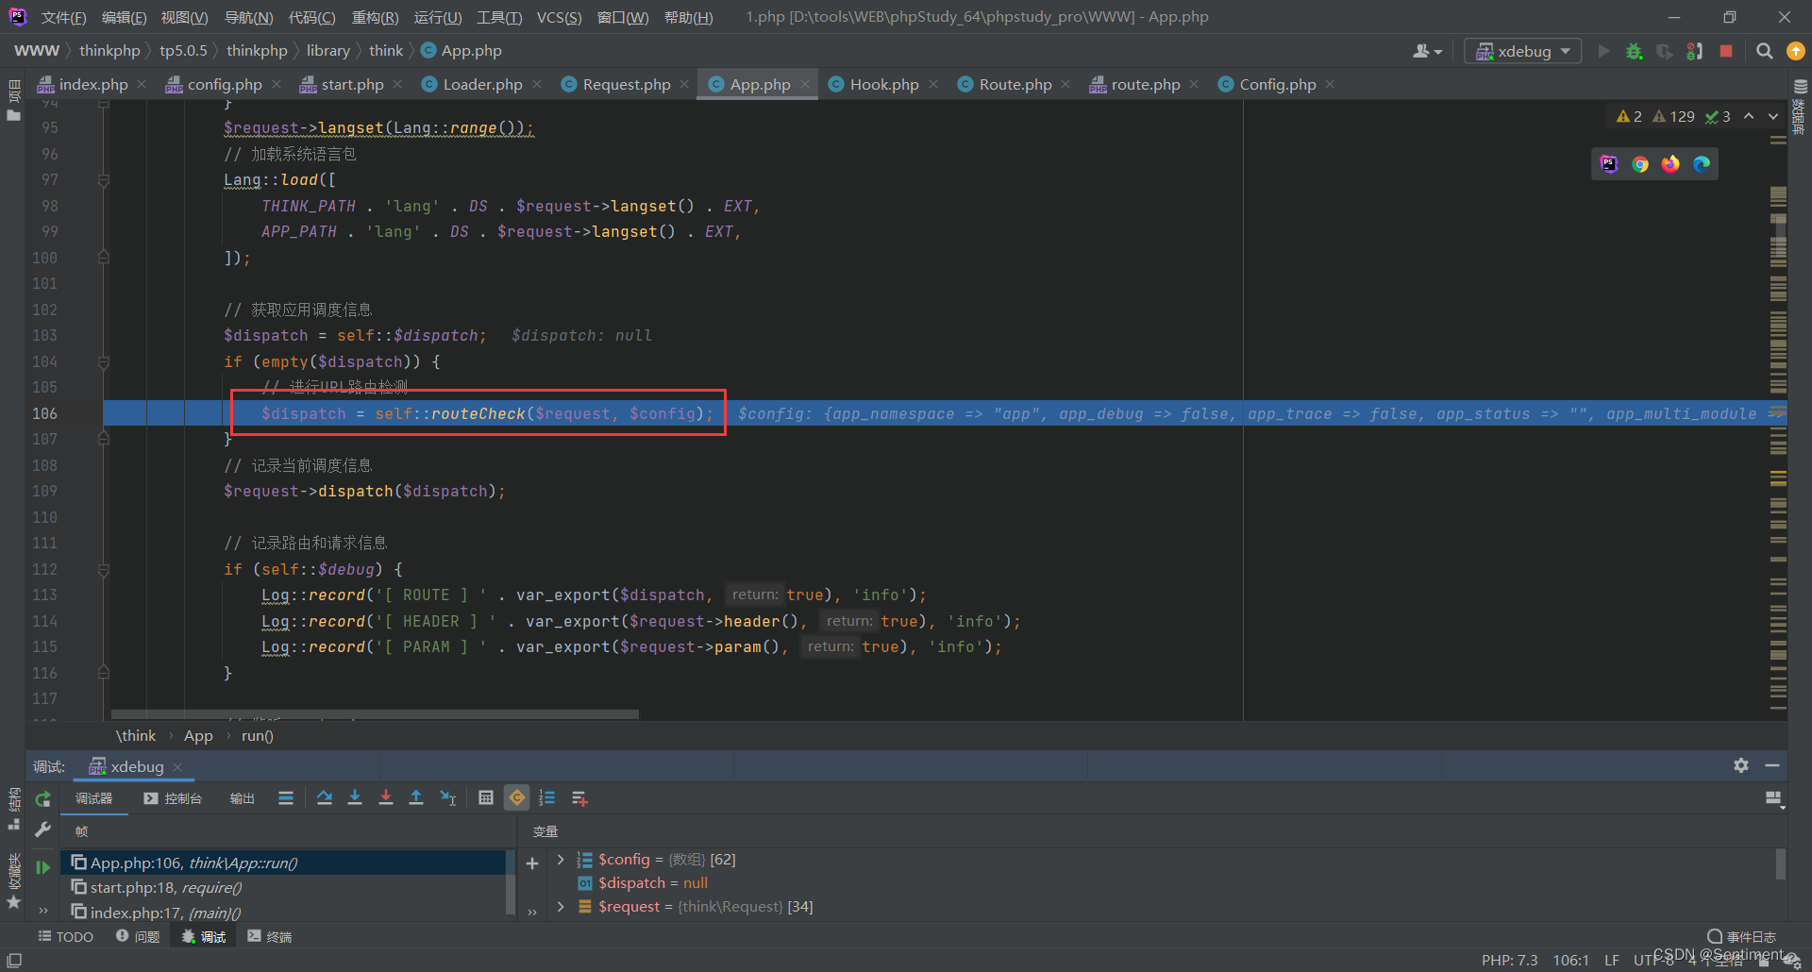Click the Run with Coverage icon

(x=1665, y=51)
